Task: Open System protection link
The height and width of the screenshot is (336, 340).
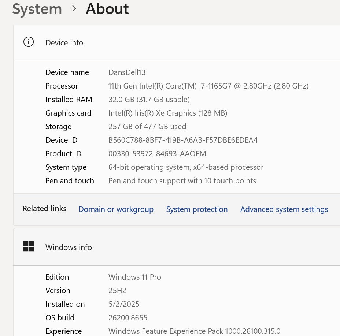Action: 197,209
